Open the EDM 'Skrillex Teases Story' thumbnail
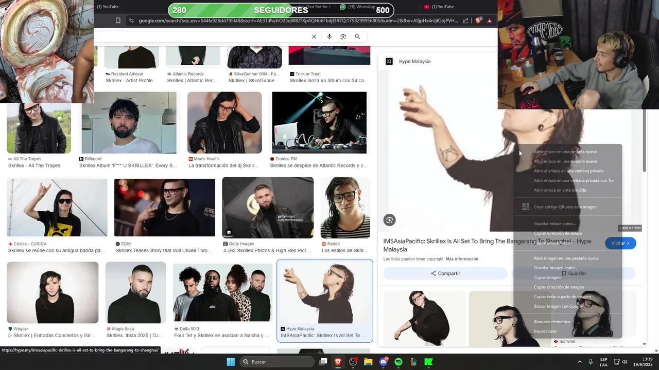Image resolution: width=659 pixels, height=370 pixels. coord(165,208)
